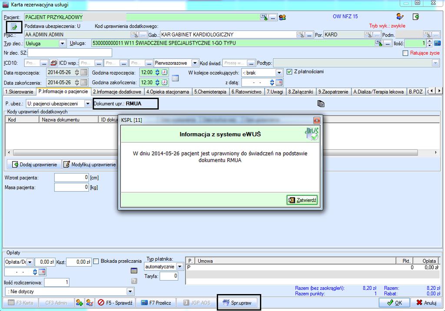Image resolution: width=445 pixels, height=311 pixels.
Task: Toggle the Ratujące życie checkbox
Action: [405, 53]
